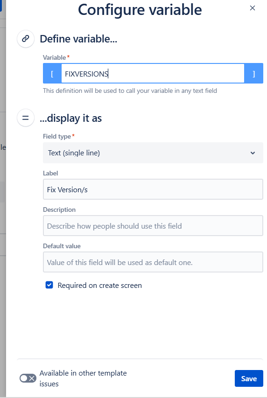Click the left bracket prefix of Variable field
The height and width of the screenshot is (398, 267).
click(x=52, y=74)
